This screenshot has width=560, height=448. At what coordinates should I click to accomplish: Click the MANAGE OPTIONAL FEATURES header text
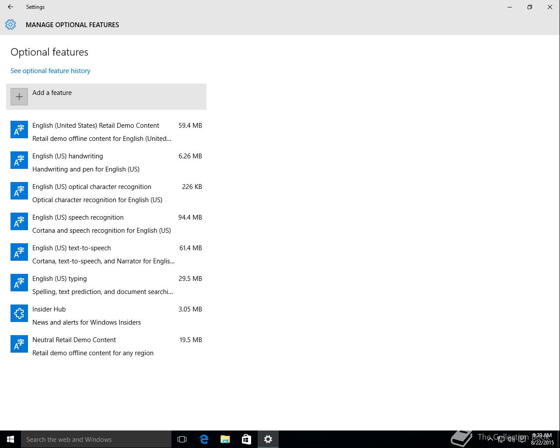(x=72, y=25)
